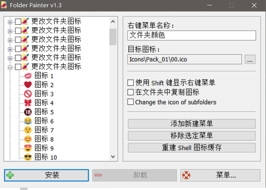266x190 pixels.
Task: Close the Folder Painter window
Action: [254, 5]
